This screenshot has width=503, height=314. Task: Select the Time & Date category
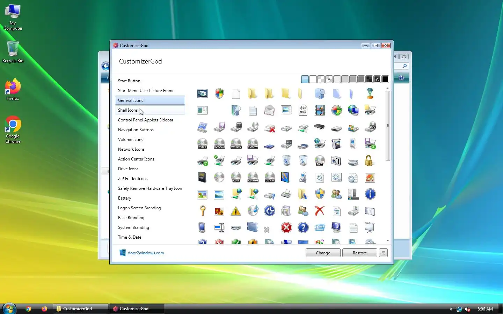tap(150, 237)
